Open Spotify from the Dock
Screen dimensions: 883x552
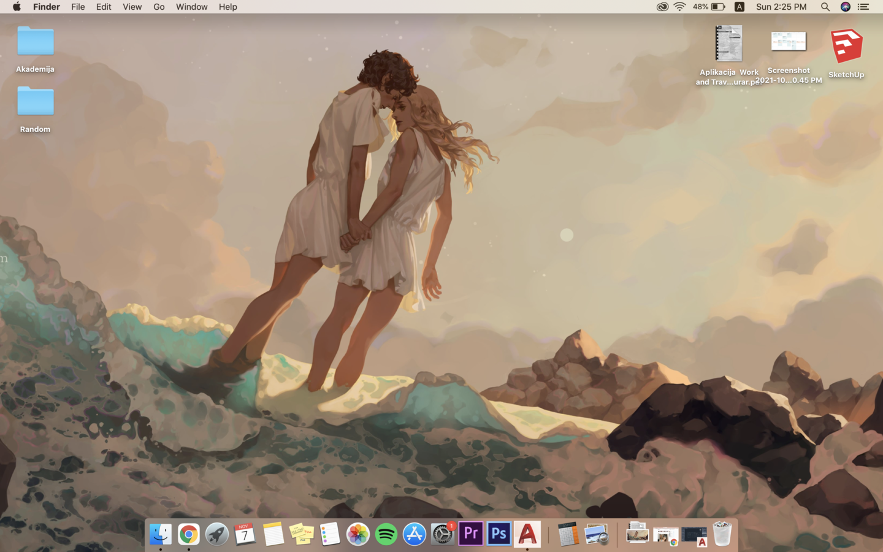[x=386, y=534]
